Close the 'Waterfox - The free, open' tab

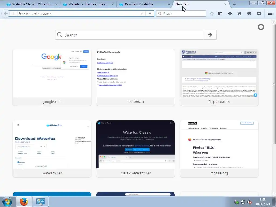[x=113, y=4]
